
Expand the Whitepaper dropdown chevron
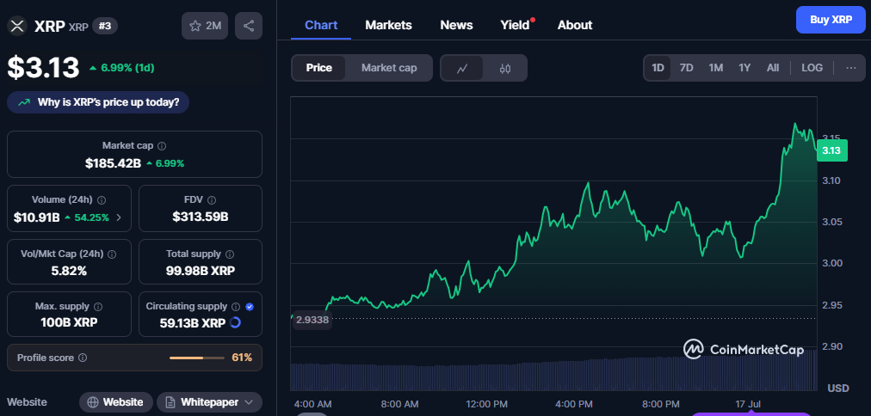[x=249, y=402]
